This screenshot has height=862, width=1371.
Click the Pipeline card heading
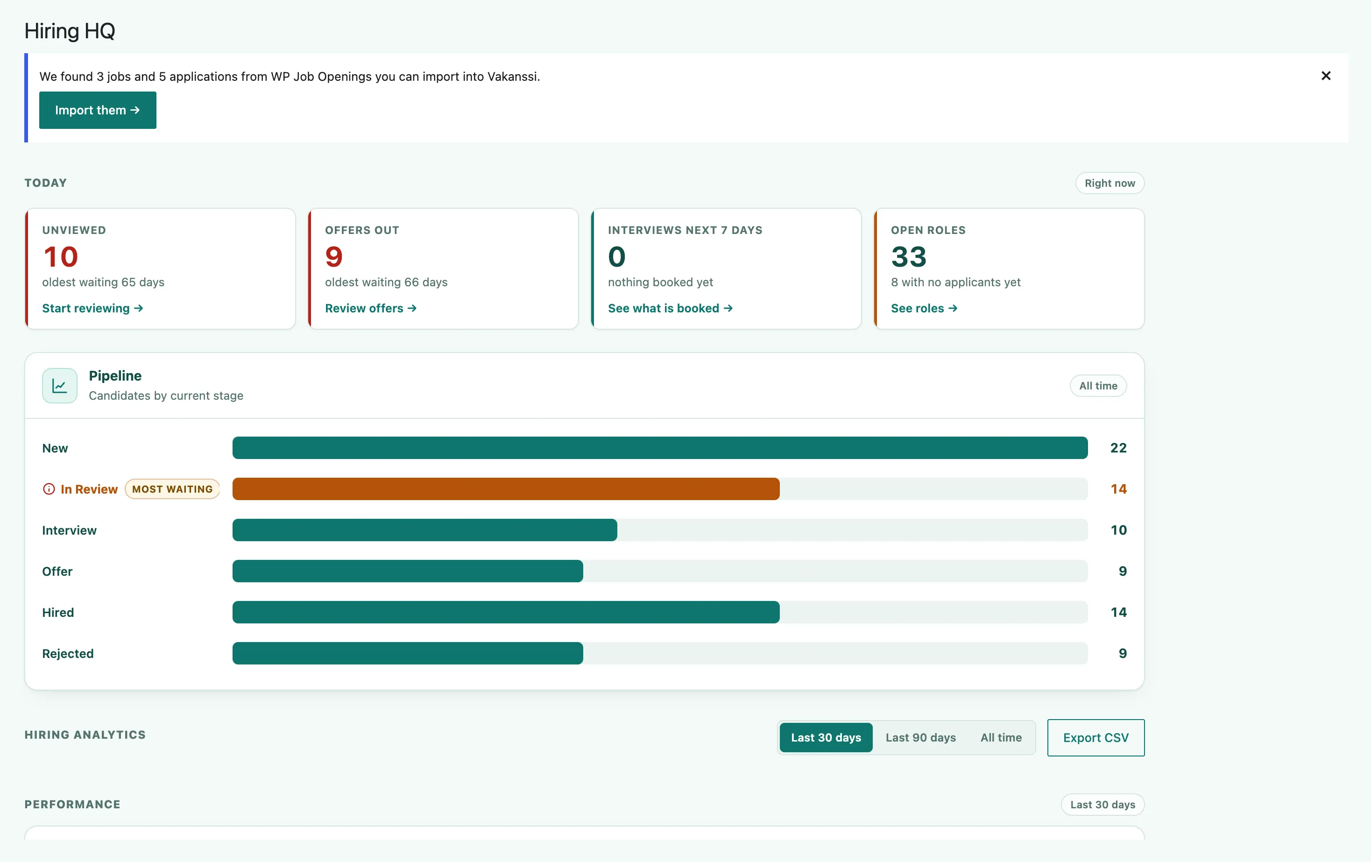(x=116, y=376)
